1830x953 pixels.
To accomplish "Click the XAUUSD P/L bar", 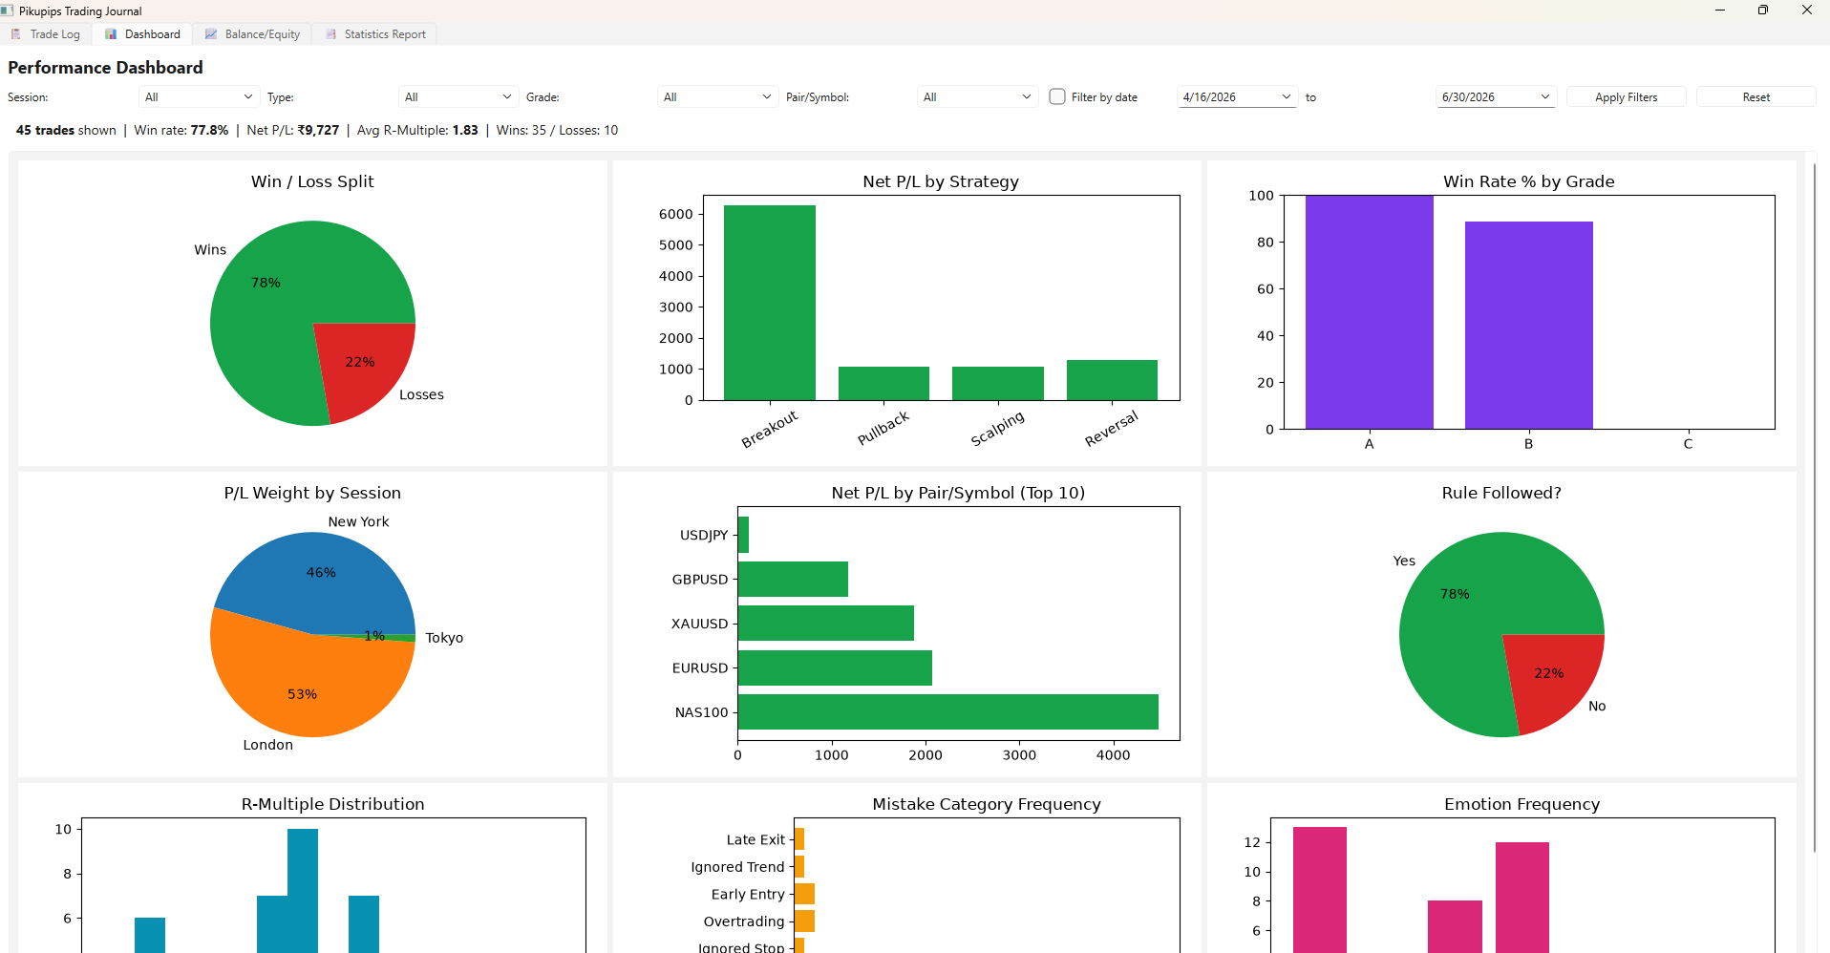I will click(826, 623).
